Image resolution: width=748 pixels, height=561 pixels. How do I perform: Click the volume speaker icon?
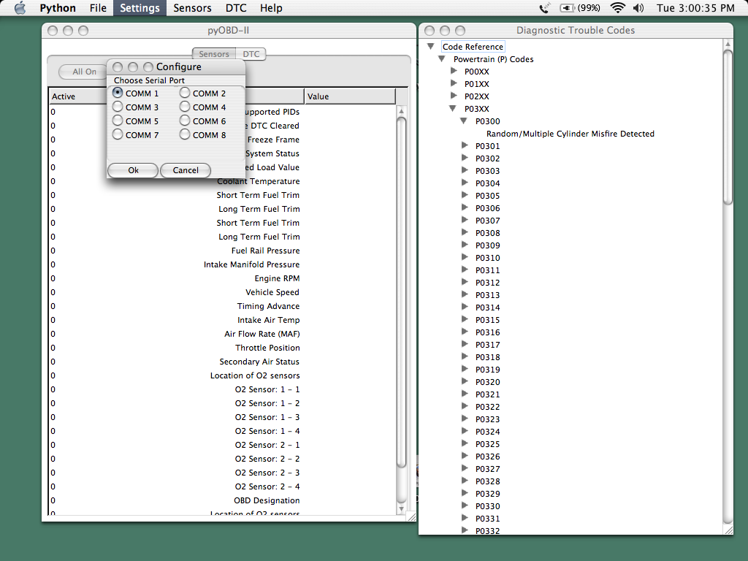(x=638, y=8)
